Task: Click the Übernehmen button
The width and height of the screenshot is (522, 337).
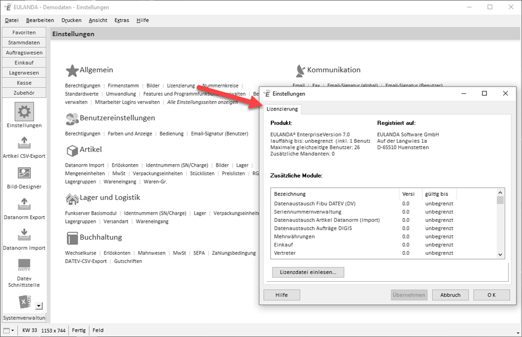Action: click(x=409, y=295)
